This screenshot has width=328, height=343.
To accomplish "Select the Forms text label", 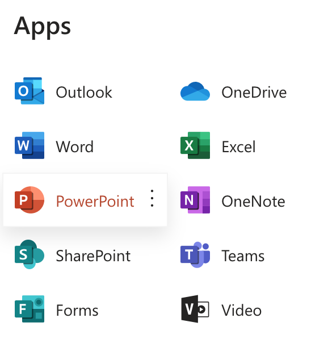I will (x=77, y=310).
